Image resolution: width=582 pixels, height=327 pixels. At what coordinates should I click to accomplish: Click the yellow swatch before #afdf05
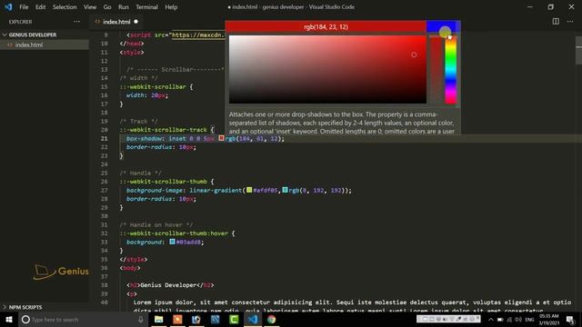[x=249, y=190]
